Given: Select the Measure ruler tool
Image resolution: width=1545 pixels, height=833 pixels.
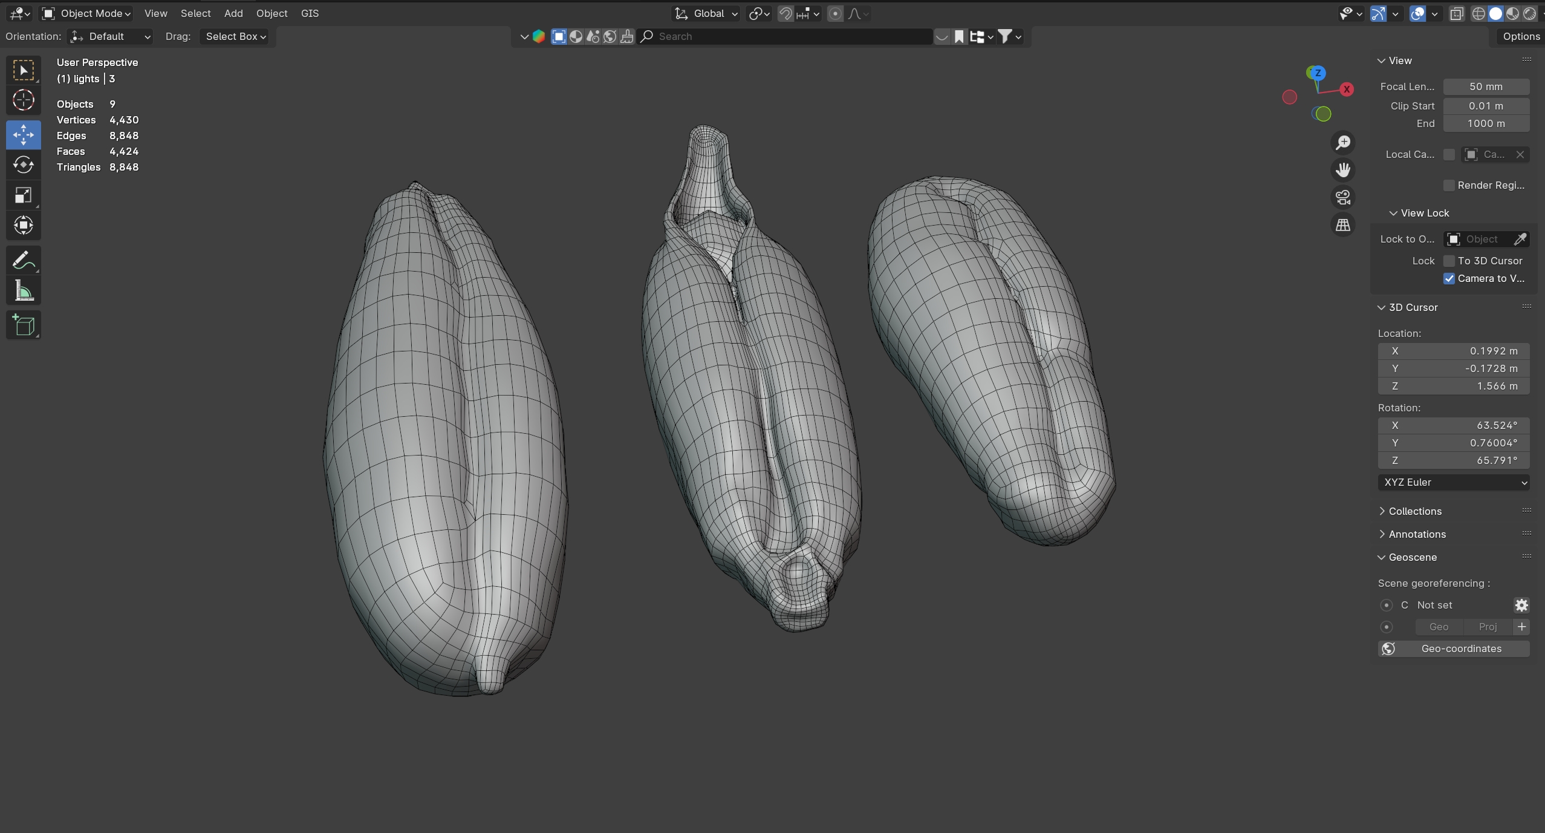Looking at the screenshot, I should [24, 292].
